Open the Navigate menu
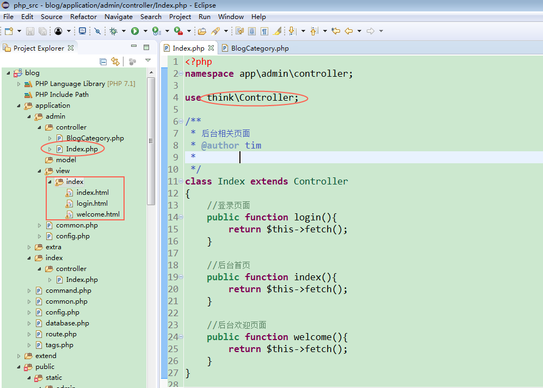This screenshot has height=388, width=543. 119,17
